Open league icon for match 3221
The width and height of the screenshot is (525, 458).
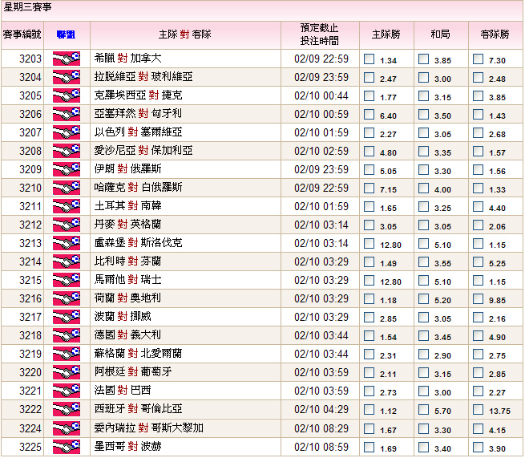[x=67, y=391]
